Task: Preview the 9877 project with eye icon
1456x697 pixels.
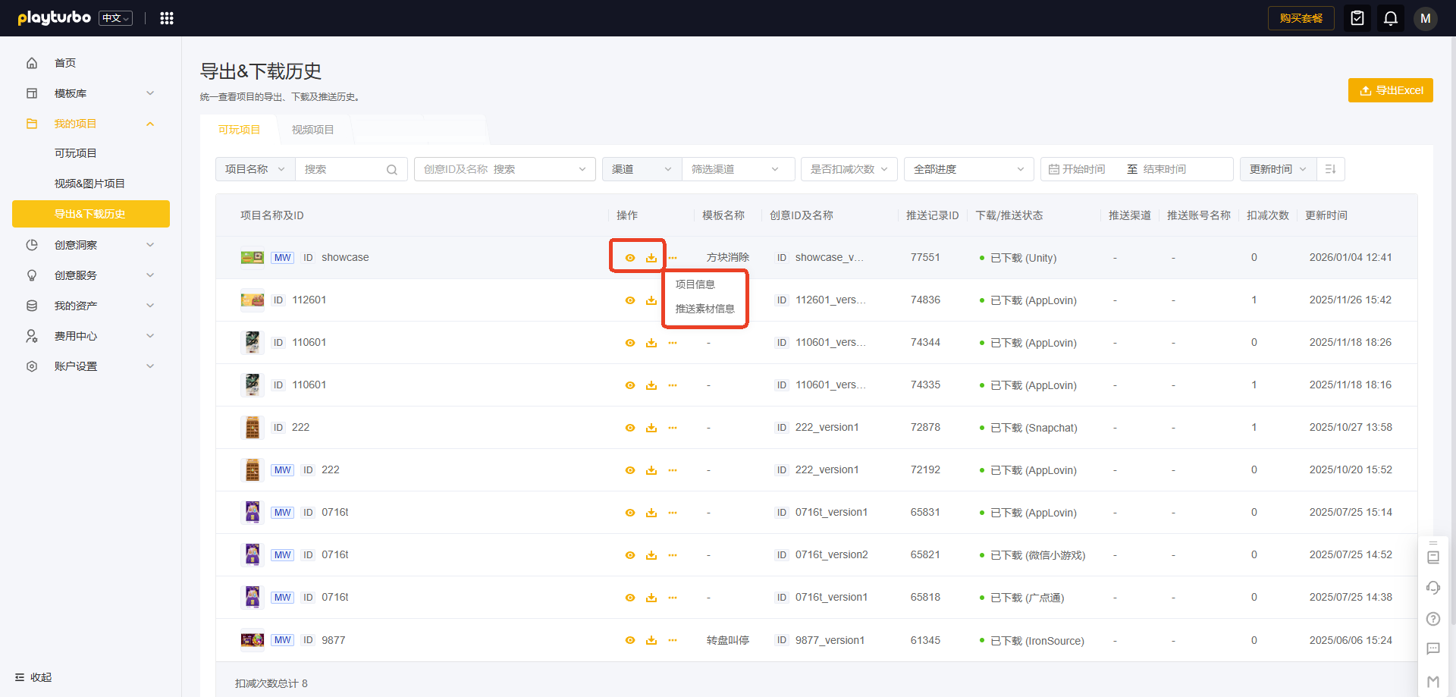Action: click(630, 640)
